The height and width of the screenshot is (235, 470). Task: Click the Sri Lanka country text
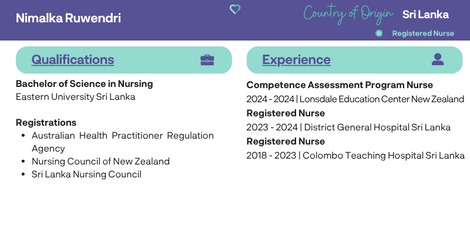coord(425,14)
